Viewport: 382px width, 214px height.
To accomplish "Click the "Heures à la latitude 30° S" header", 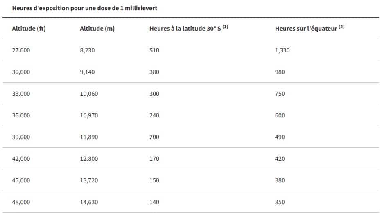I will tap(185, 29).
